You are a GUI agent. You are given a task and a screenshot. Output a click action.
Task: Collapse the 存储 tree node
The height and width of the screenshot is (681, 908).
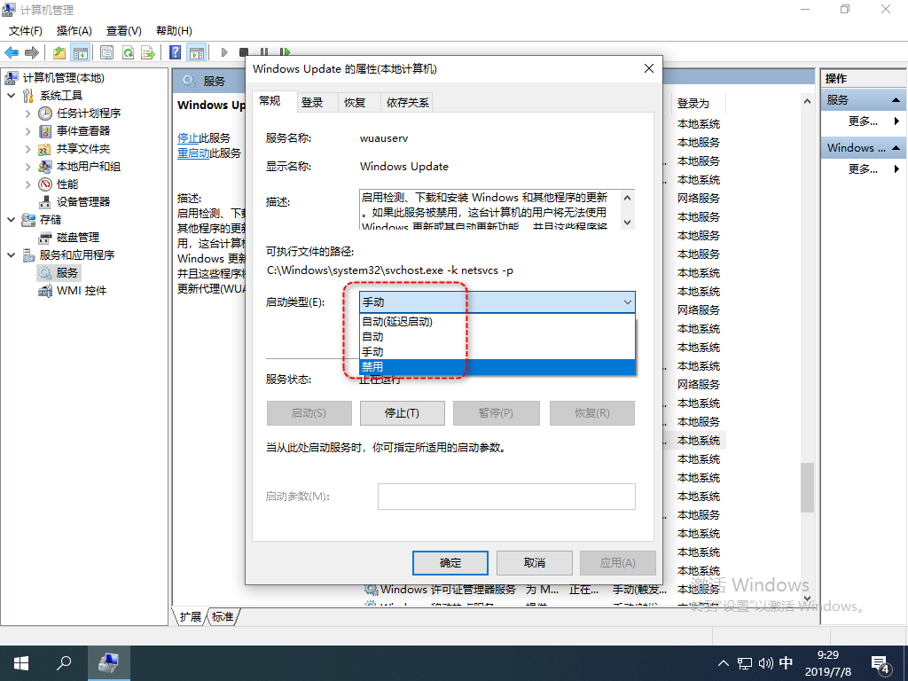pyautogui.click(x=11, y=220)
